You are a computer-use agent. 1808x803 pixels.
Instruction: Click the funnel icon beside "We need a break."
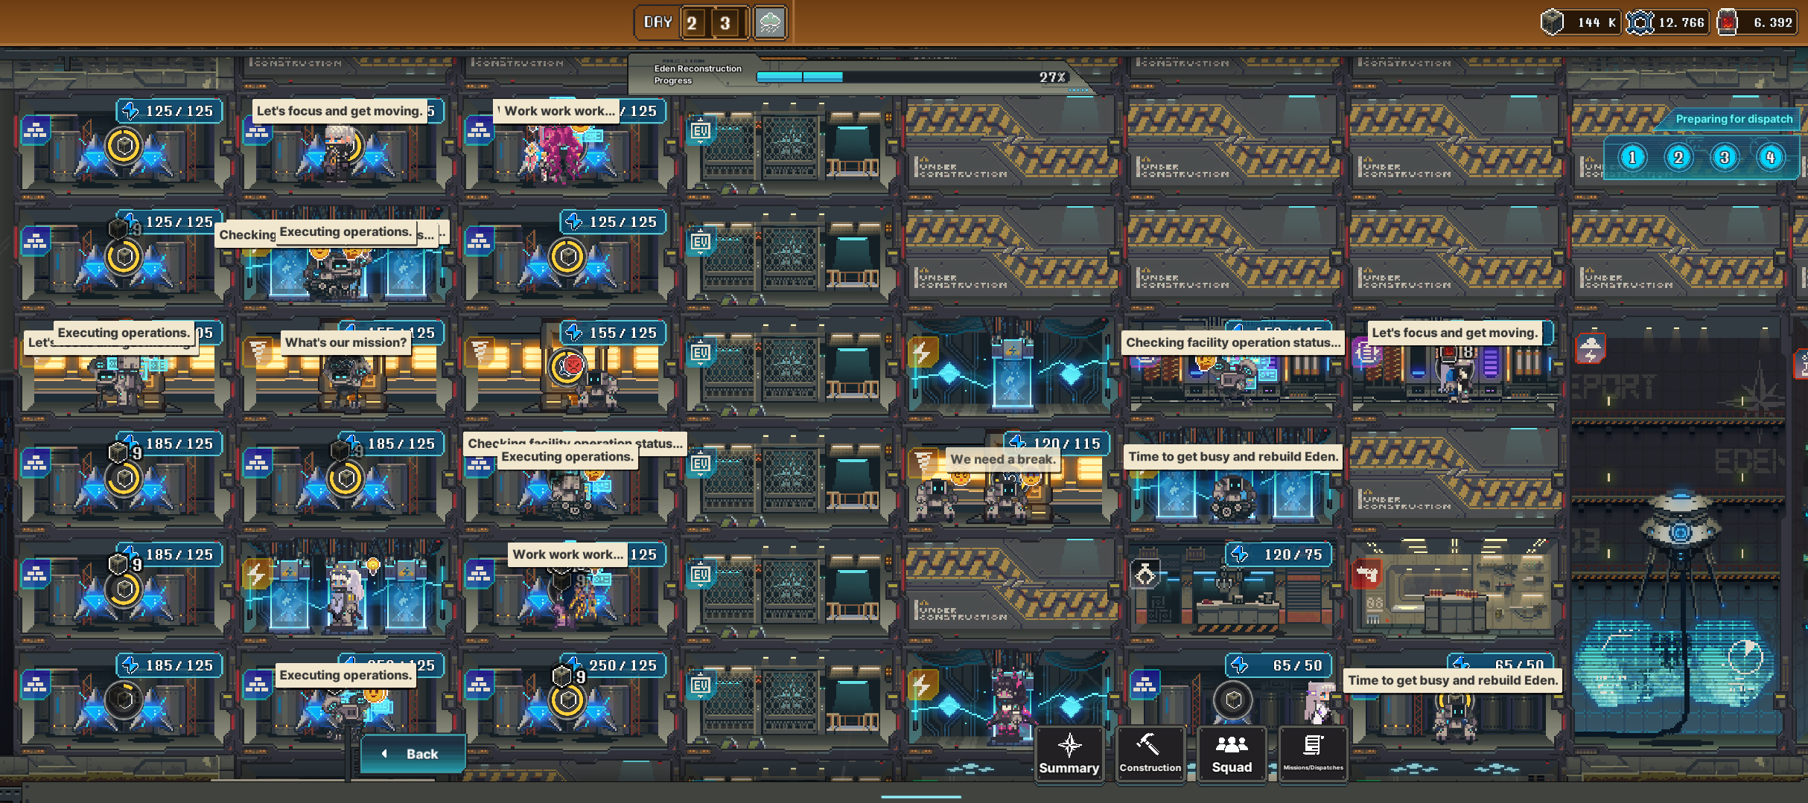923,462
